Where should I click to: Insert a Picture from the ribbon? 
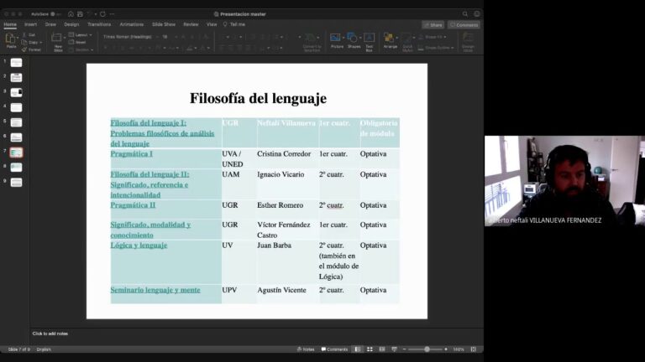pyautogui.click(x=337, y=40)
